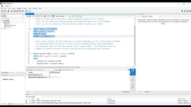
Task: Close the Local connection tab
Action: (x=9, y=6)
